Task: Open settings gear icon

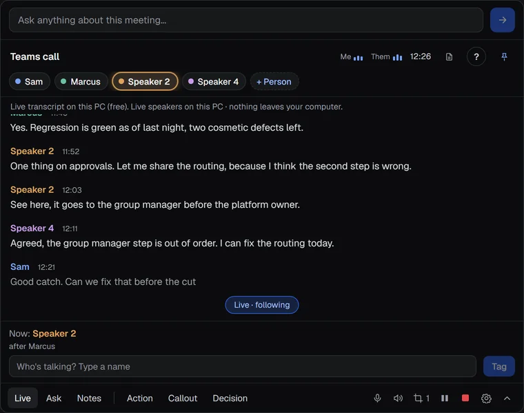Action: [486, 399]
